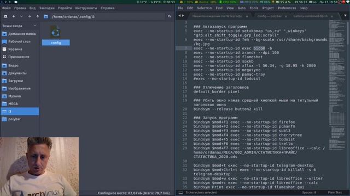Click 'Spaces: 8' indentation in status bar

(x=309, y=193)
